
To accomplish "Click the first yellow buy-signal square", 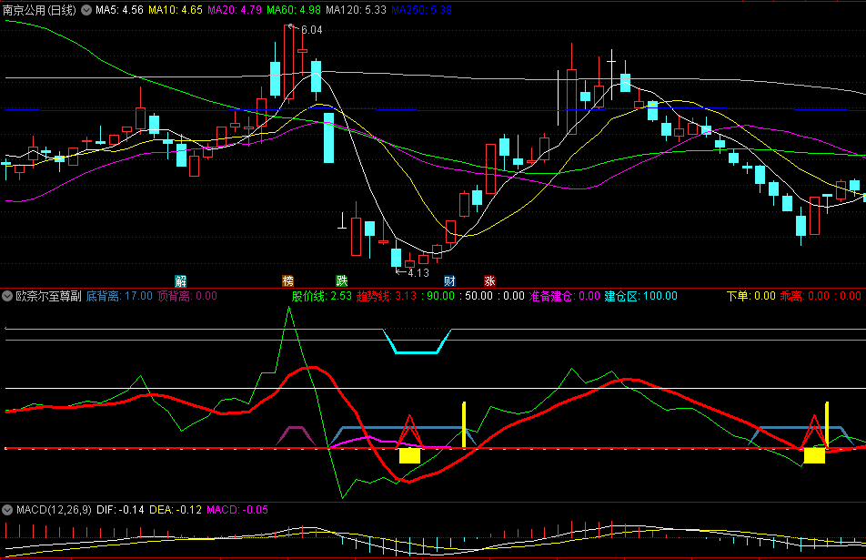I will click(x=409, y=455).
